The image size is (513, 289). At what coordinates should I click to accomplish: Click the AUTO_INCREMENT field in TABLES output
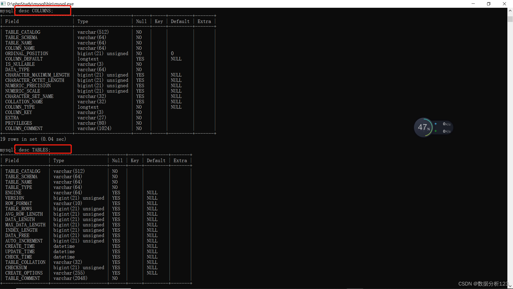pos(24,241)
